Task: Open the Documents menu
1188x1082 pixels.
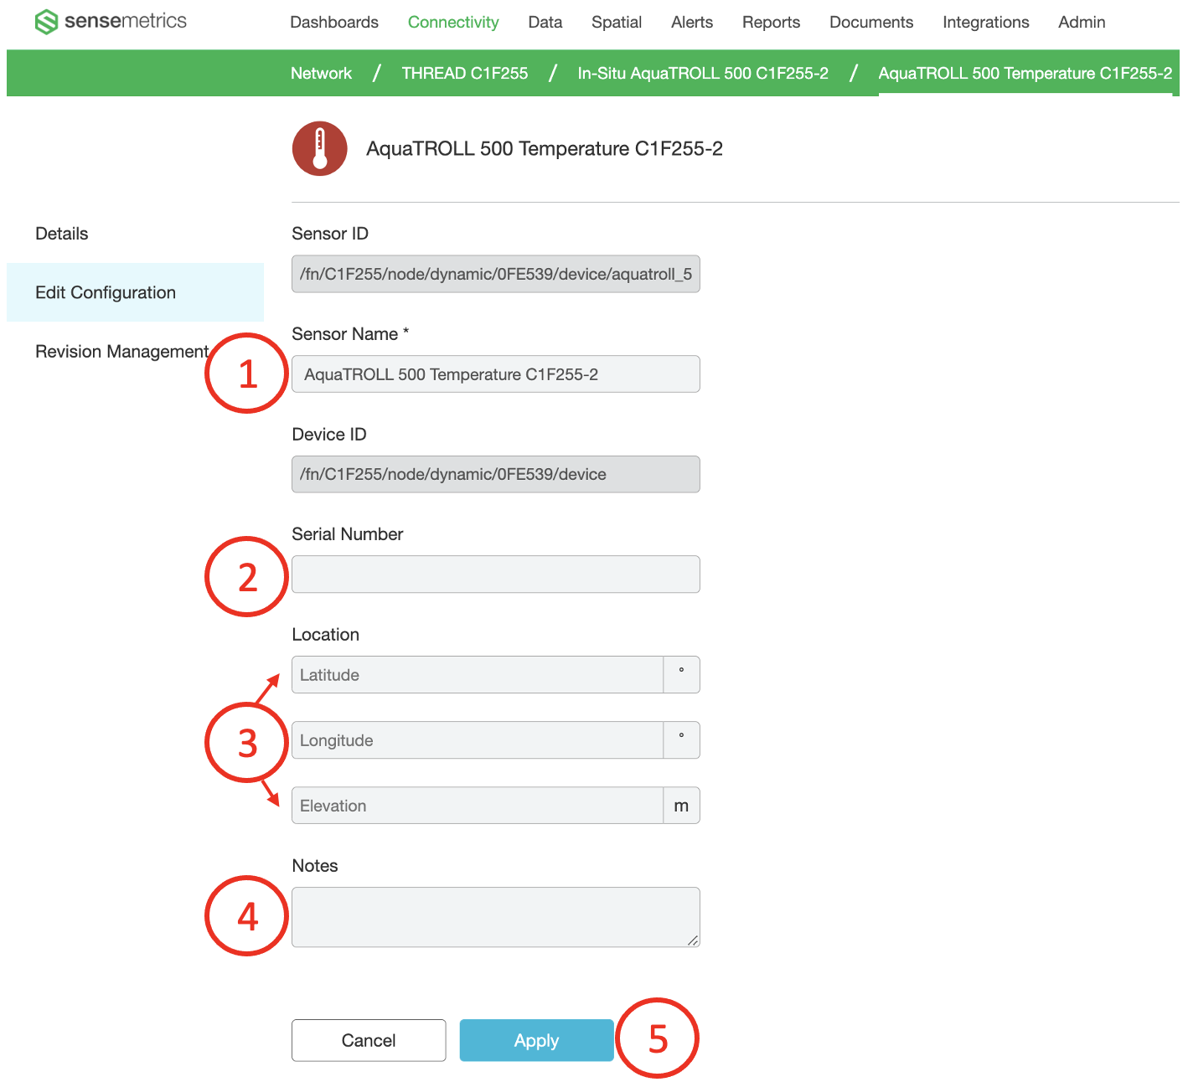Action: pos(871,23)
